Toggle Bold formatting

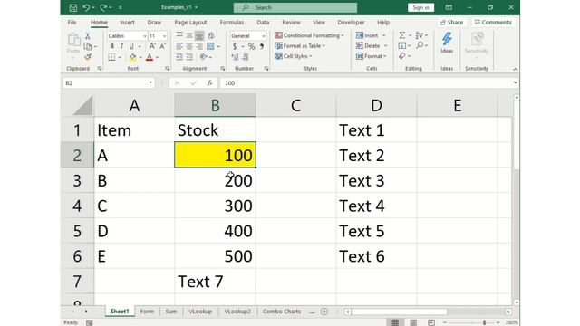(111, 46)
